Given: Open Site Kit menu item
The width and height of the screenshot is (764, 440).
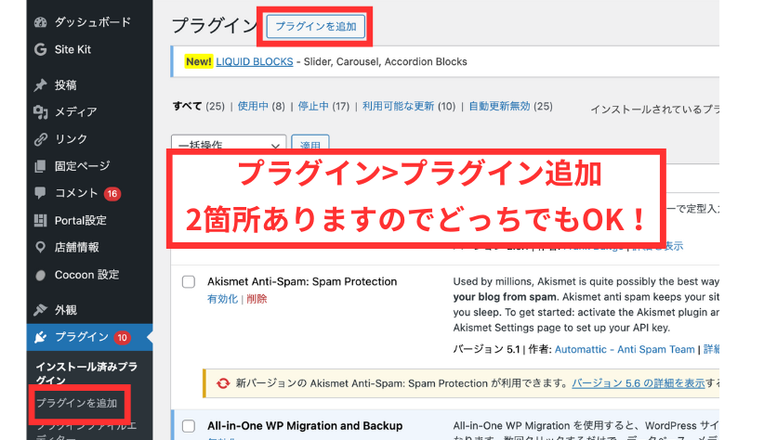Looking at the screenshot, I should pyautogui.click(x=72, y=49).
